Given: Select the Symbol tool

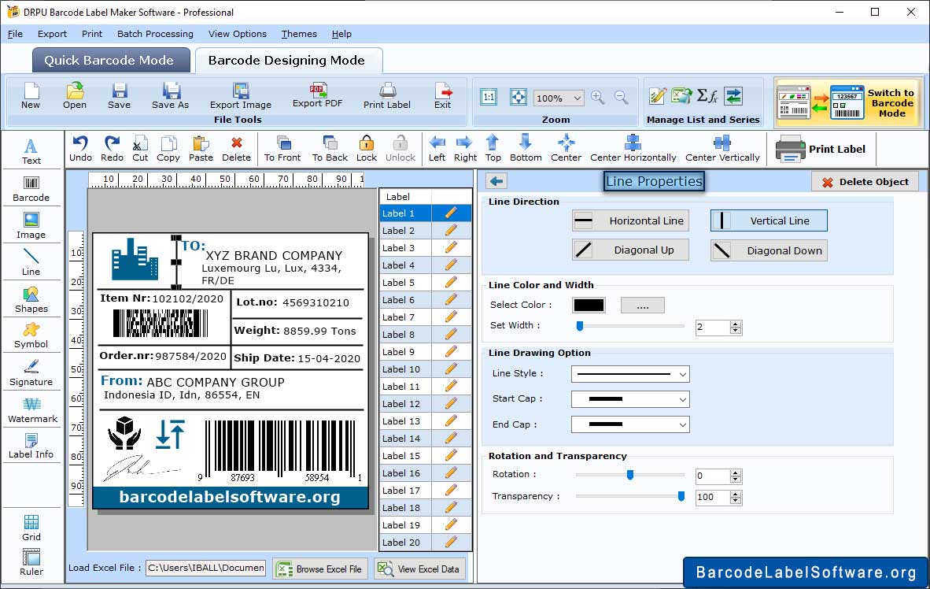Looking at the screenshot, I should pyautogui.click(x=31, y=335).
